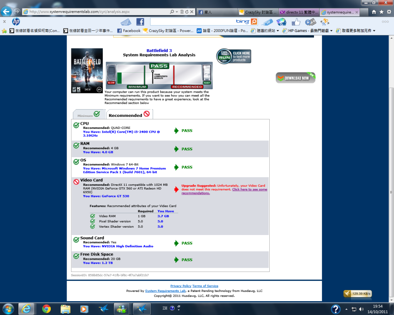
Task: Click the mail envelope icon in HP toolbar
Action: [x=126, y=22]
